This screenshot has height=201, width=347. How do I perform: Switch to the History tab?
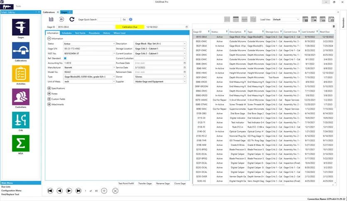click(x=106, y=33)
